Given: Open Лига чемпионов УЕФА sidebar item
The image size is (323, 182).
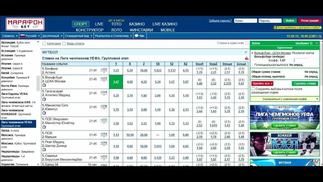Looking at the screenshot, I should pos(18,124).
